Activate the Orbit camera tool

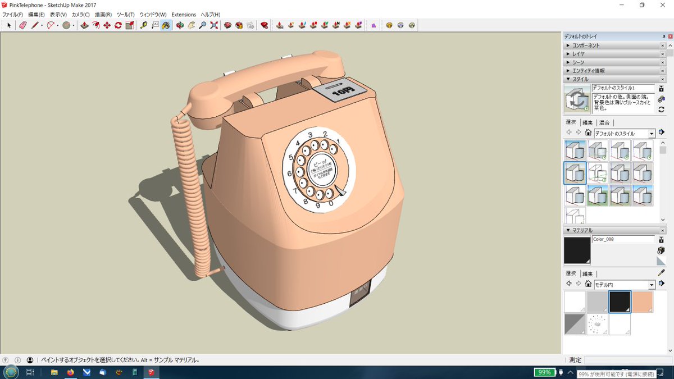coord(179,25)
